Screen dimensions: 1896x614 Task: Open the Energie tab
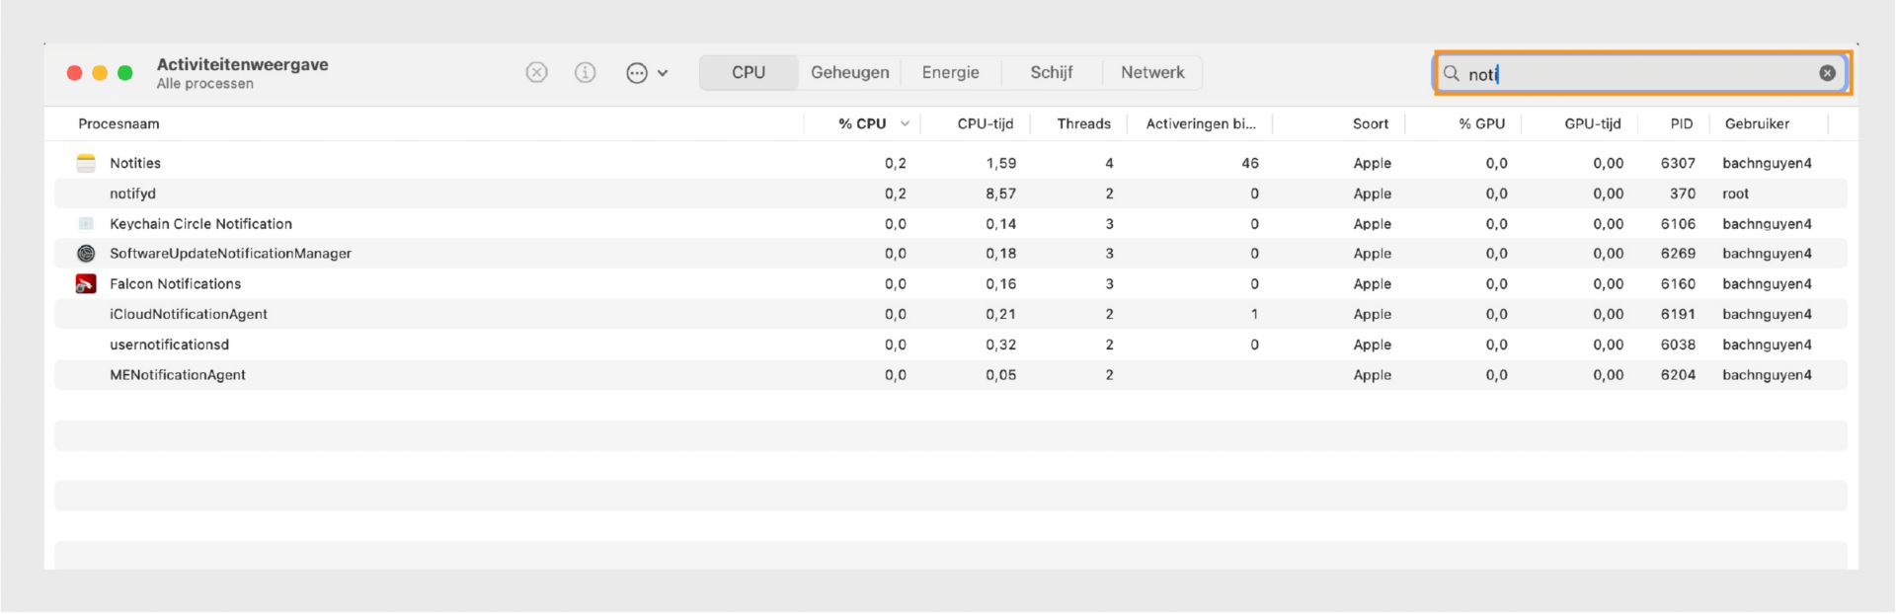click(x=951, y=72)
